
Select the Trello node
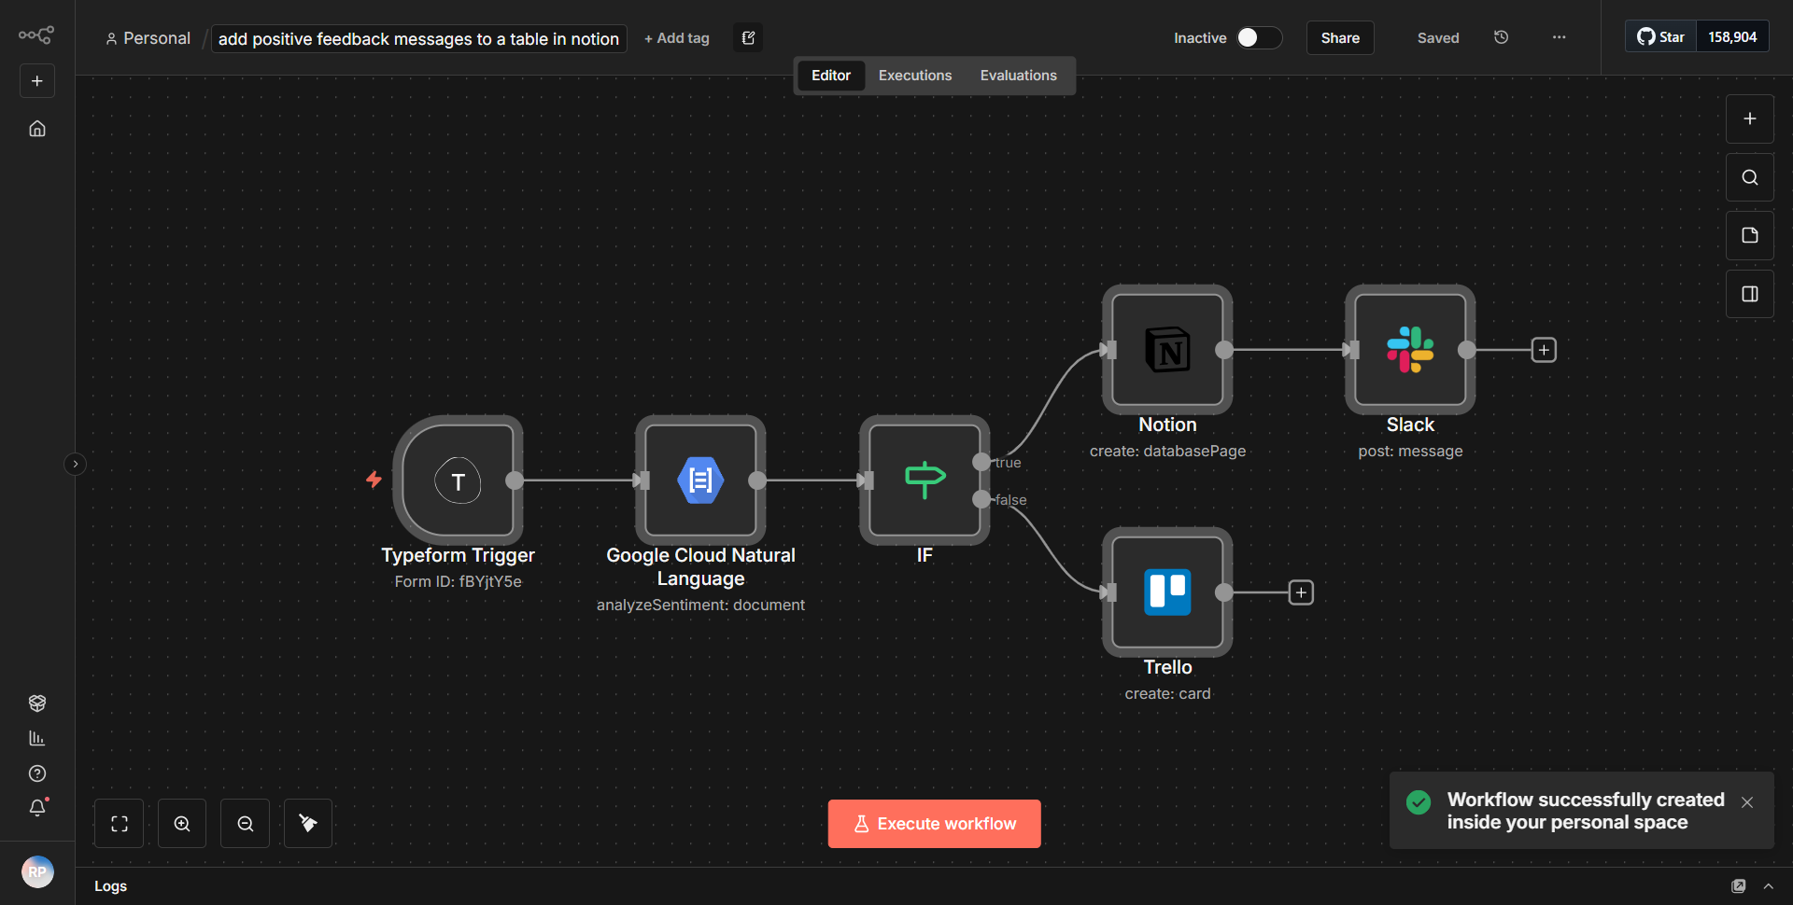1167,592
